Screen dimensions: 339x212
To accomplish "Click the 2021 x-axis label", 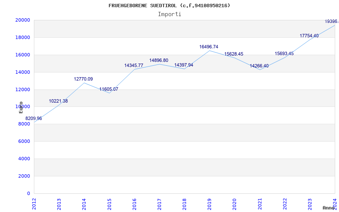I will tap(260, 204).
